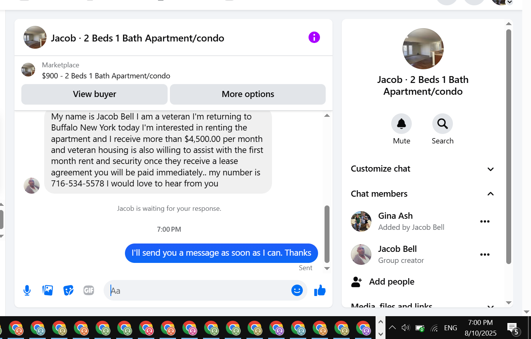Click the chat message scrollbar thumb
531x339 pixels.
pyautogui.click(x=327, y=234)
